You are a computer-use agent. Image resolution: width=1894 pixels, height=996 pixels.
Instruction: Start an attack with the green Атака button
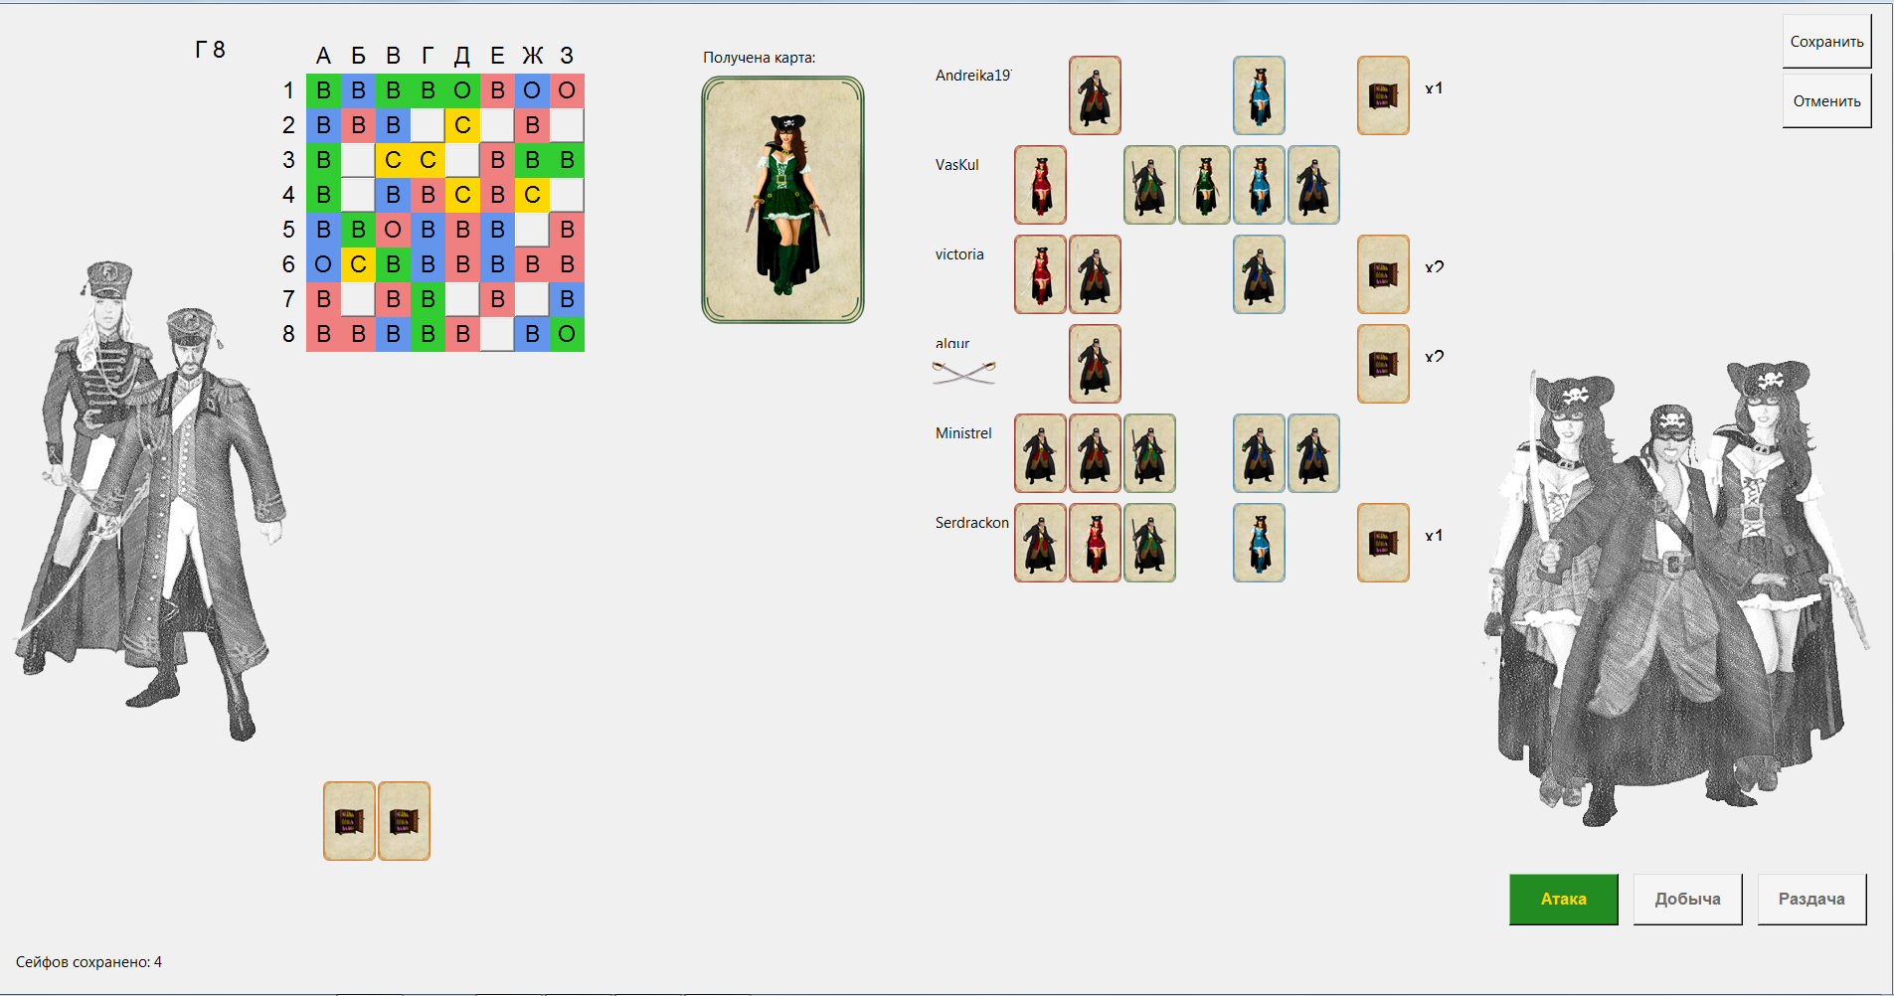1563,899
